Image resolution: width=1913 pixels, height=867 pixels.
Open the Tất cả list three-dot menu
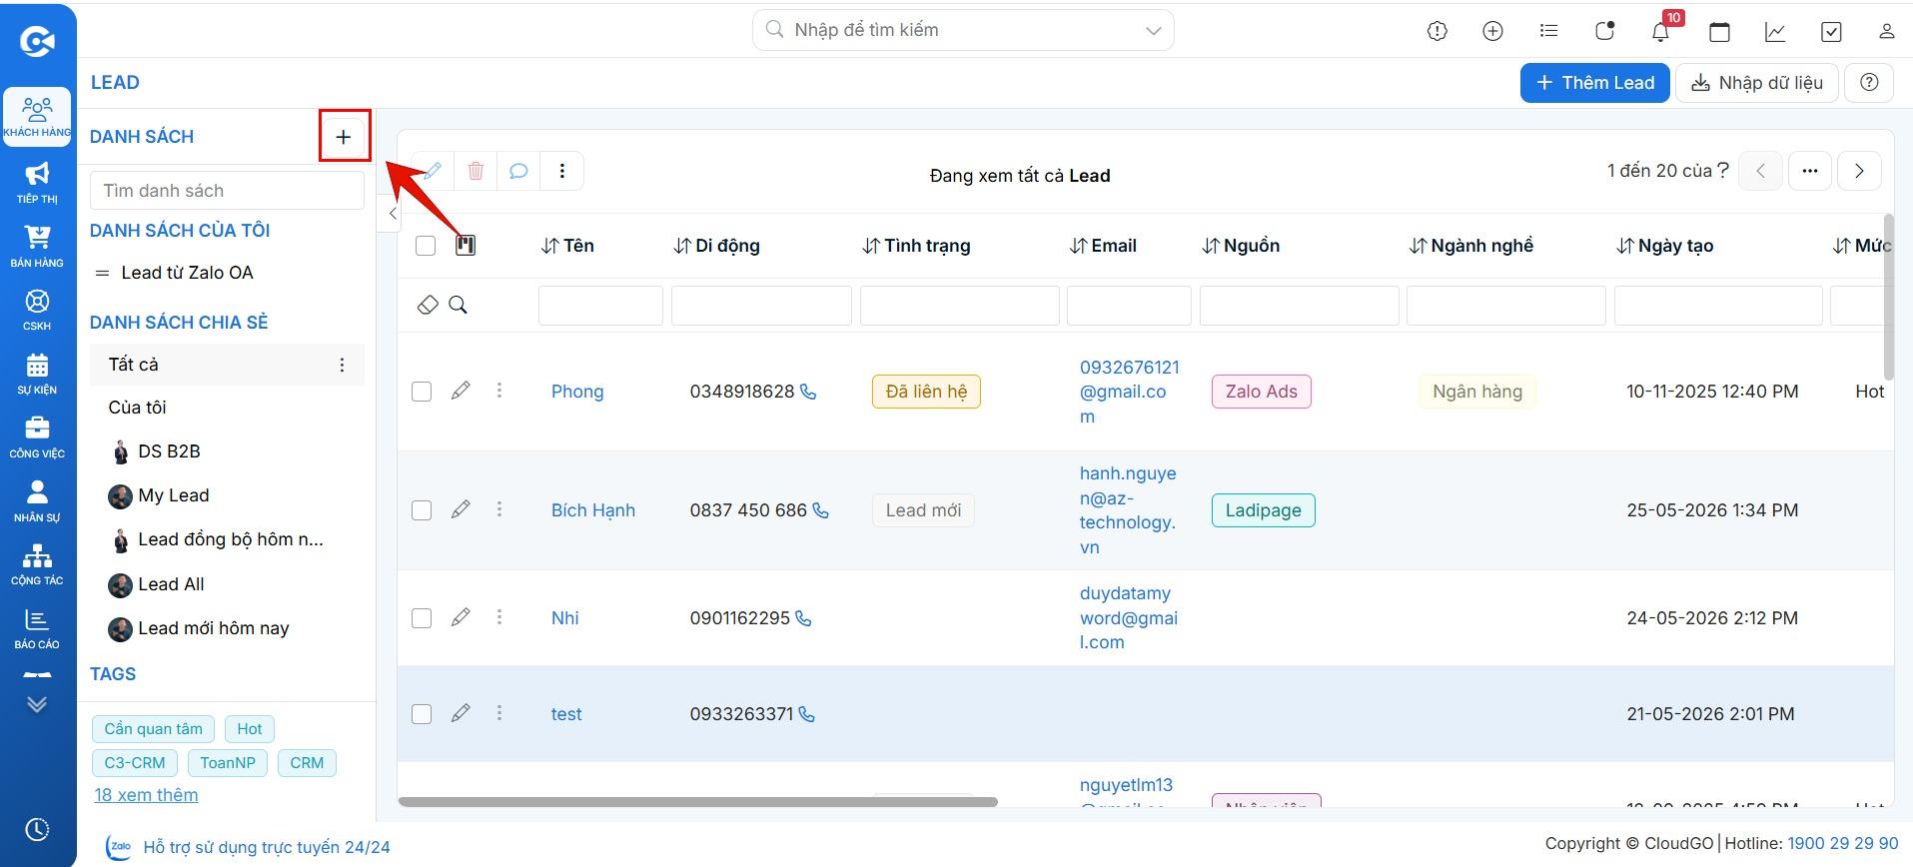(342, 366)
